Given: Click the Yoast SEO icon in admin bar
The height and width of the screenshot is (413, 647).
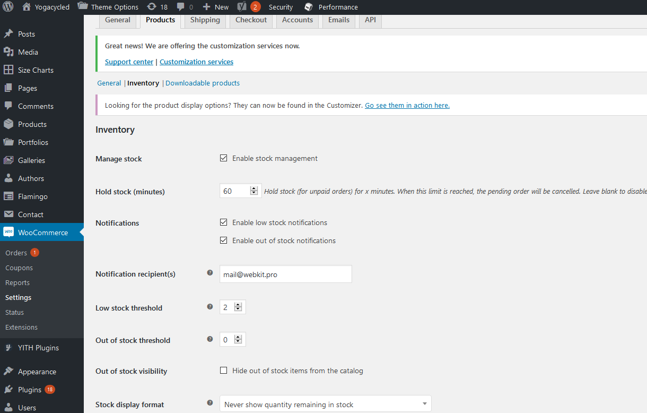Looking at the screenshot, I should (242, 7).
